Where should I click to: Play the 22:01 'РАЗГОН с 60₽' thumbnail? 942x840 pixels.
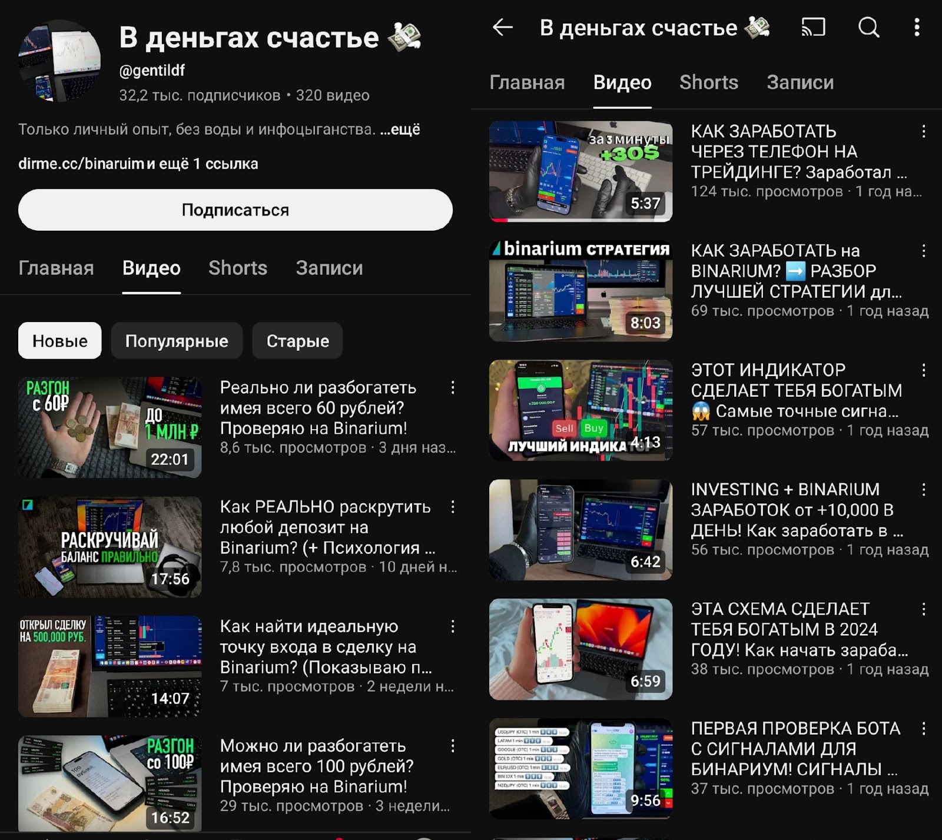tap(110, 427)
